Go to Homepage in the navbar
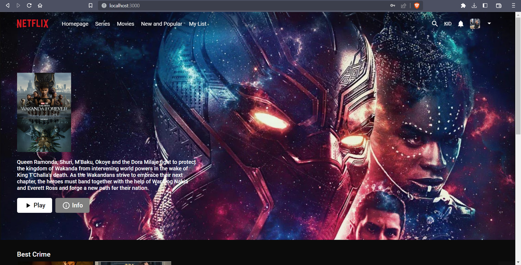 tap(75, 24)
